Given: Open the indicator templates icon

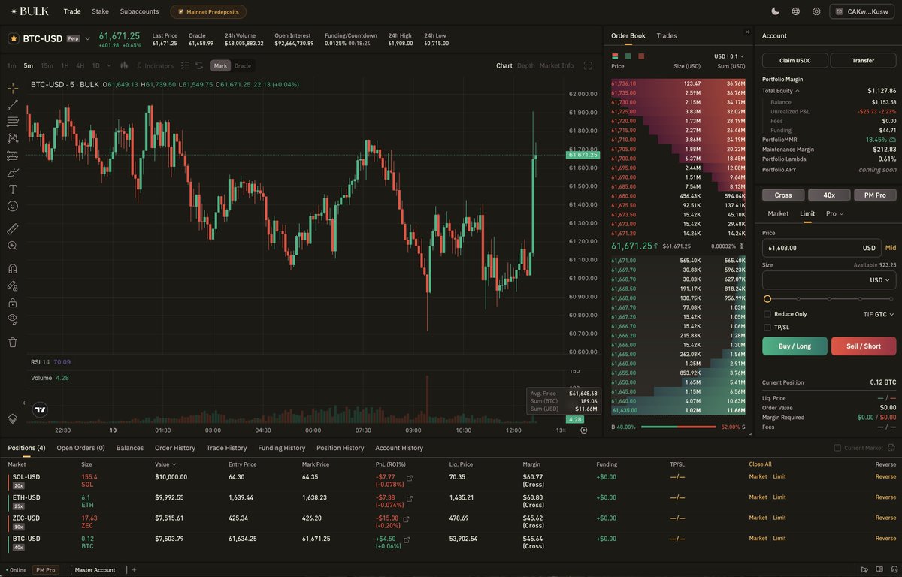Looking at the screenshot, I should click(186, 65).
